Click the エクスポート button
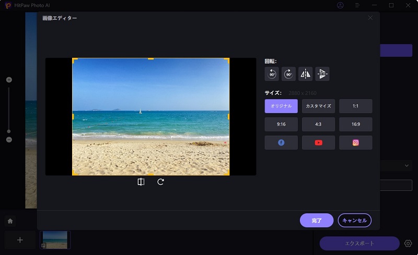418x255 pixels. [359, 244]
